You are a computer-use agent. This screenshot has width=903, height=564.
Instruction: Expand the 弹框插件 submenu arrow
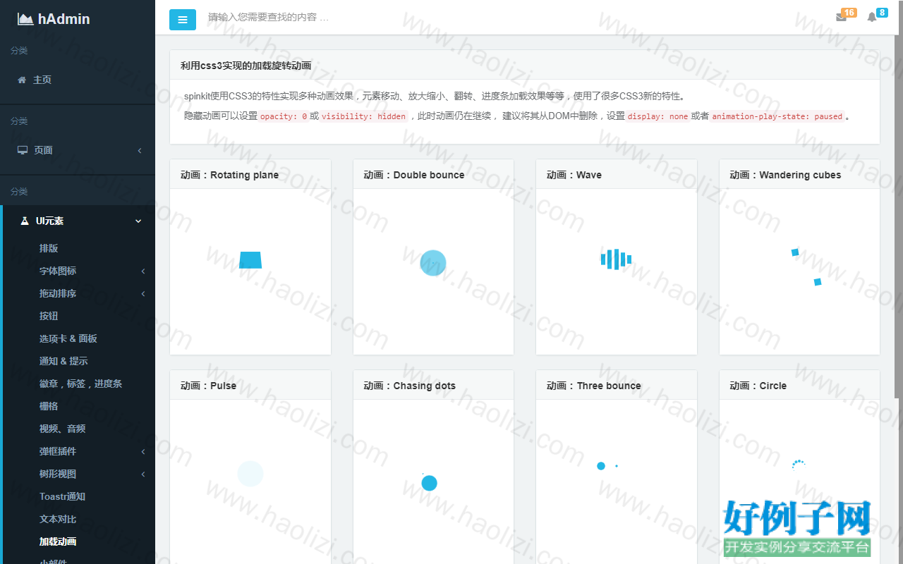click(x=143, y=451)
